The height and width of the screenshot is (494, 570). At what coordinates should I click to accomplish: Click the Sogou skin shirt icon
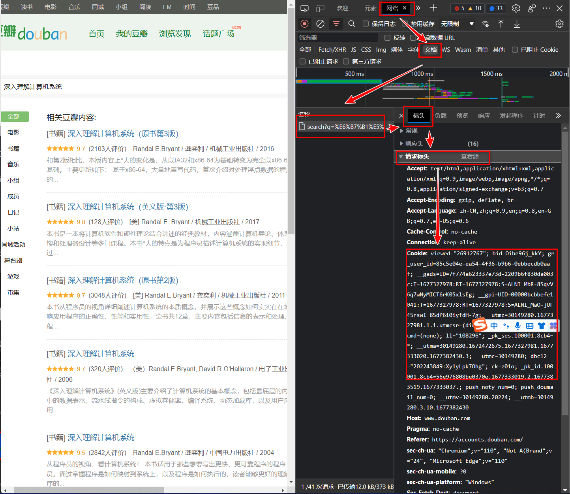[542, 326]
